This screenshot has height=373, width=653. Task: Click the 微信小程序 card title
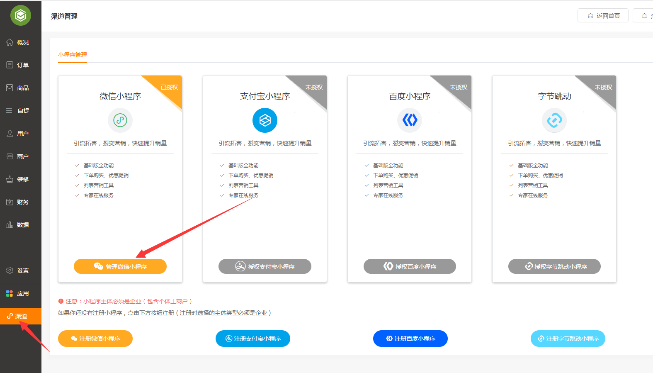click(x=120, y=96)
